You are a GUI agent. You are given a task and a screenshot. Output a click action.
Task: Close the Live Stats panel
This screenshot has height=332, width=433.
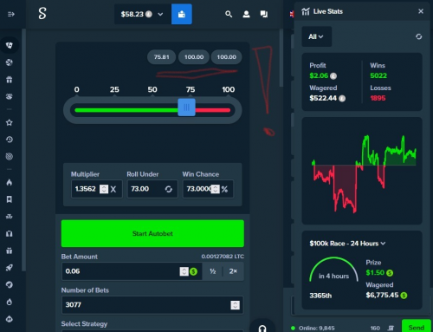tap(421, 11)
